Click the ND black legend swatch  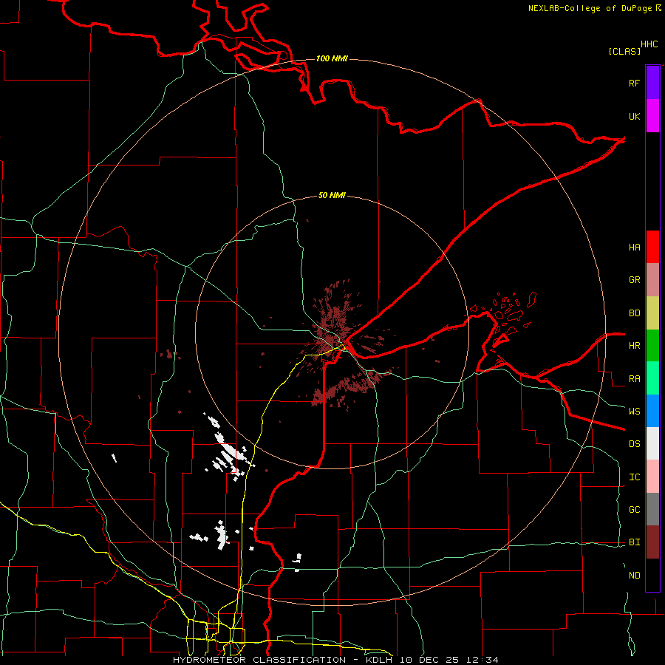pyautogui.click(x=652, y=575)
